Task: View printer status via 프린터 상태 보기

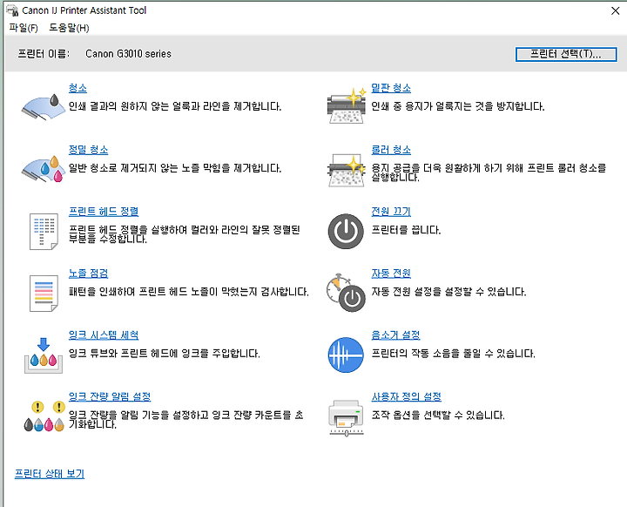Action: (x=50, y=474)
